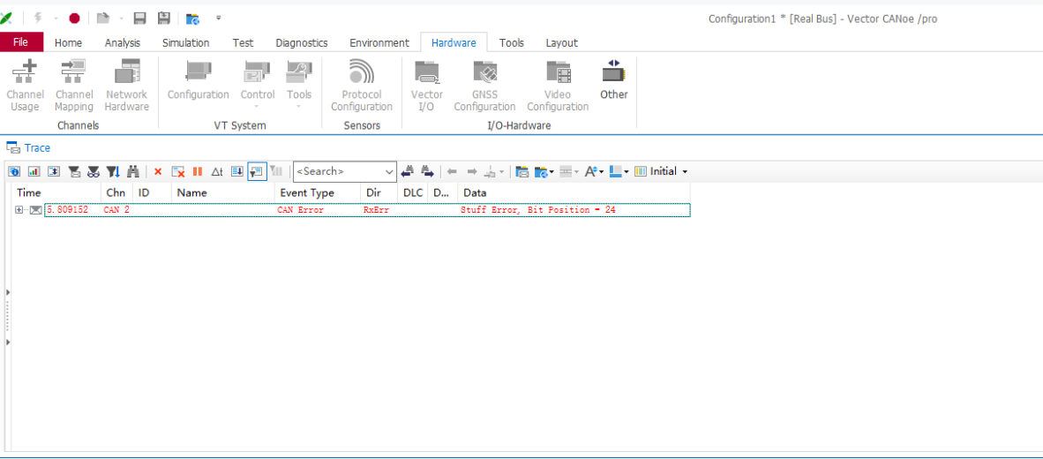Click the filter with glasses icon
Screen dimensions: 1043x459
[94, 171]
